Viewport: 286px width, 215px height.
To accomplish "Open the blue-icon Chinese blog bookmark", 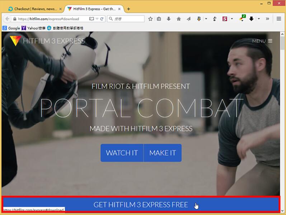I will pyautogui.click(x=65, y=28).
